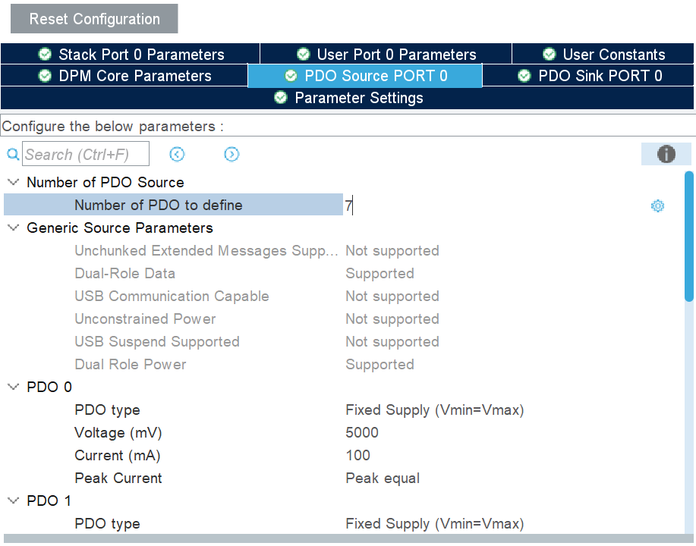Collapse the Generic Source Parameters section
Screen dimensions: 696x546
pyautogui.click(x=12, y=227)
